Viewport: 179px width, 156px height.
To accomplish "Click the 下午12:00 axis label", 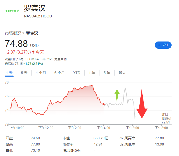I will click(x=46, y=128).
